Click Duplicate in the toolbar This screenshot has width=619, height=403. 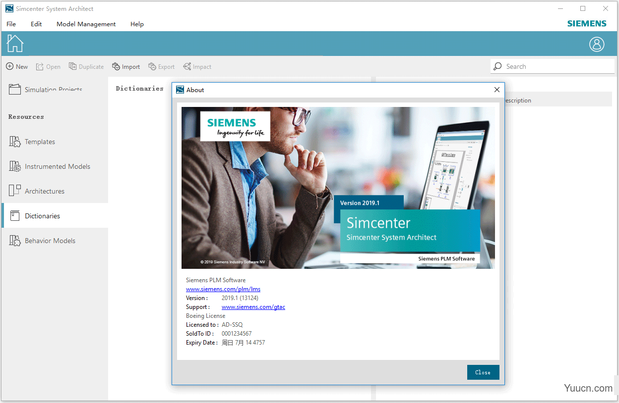[x=86, y=67]
